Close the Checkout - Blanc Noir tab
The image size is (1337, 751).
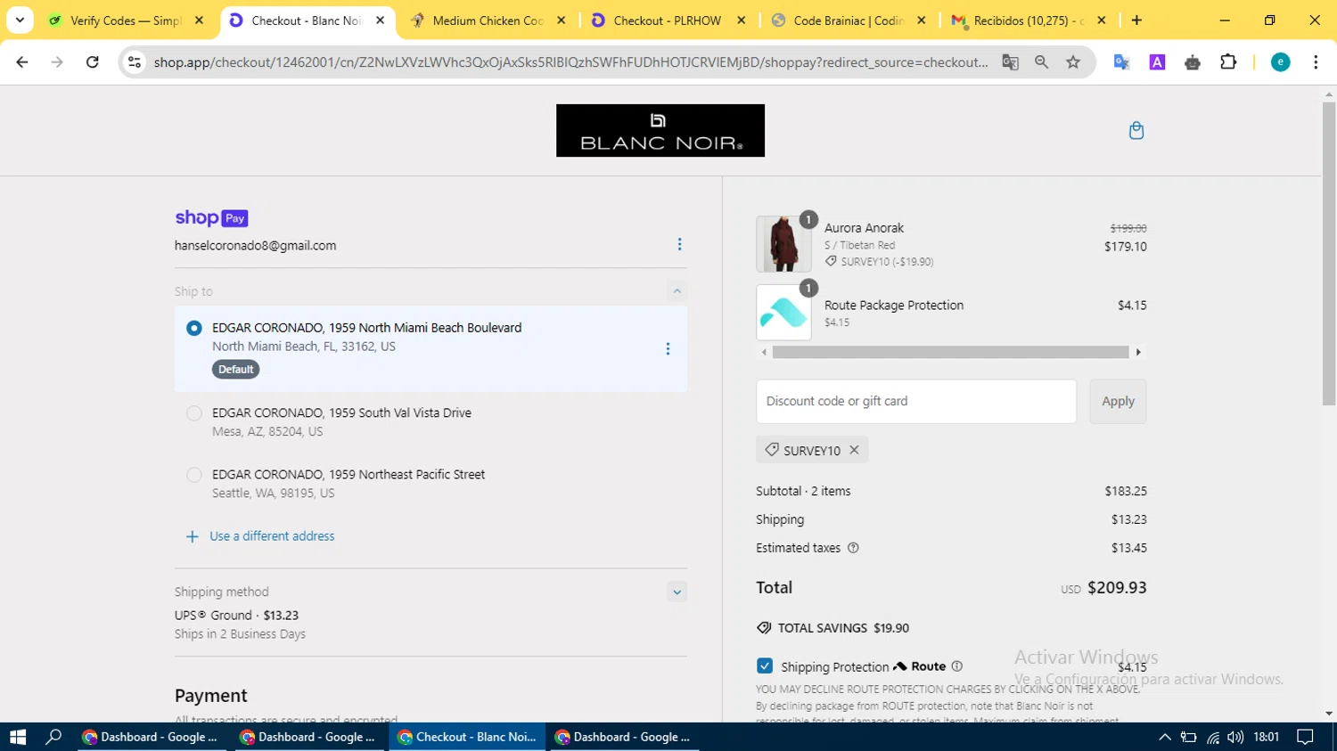tap(380, 20)
